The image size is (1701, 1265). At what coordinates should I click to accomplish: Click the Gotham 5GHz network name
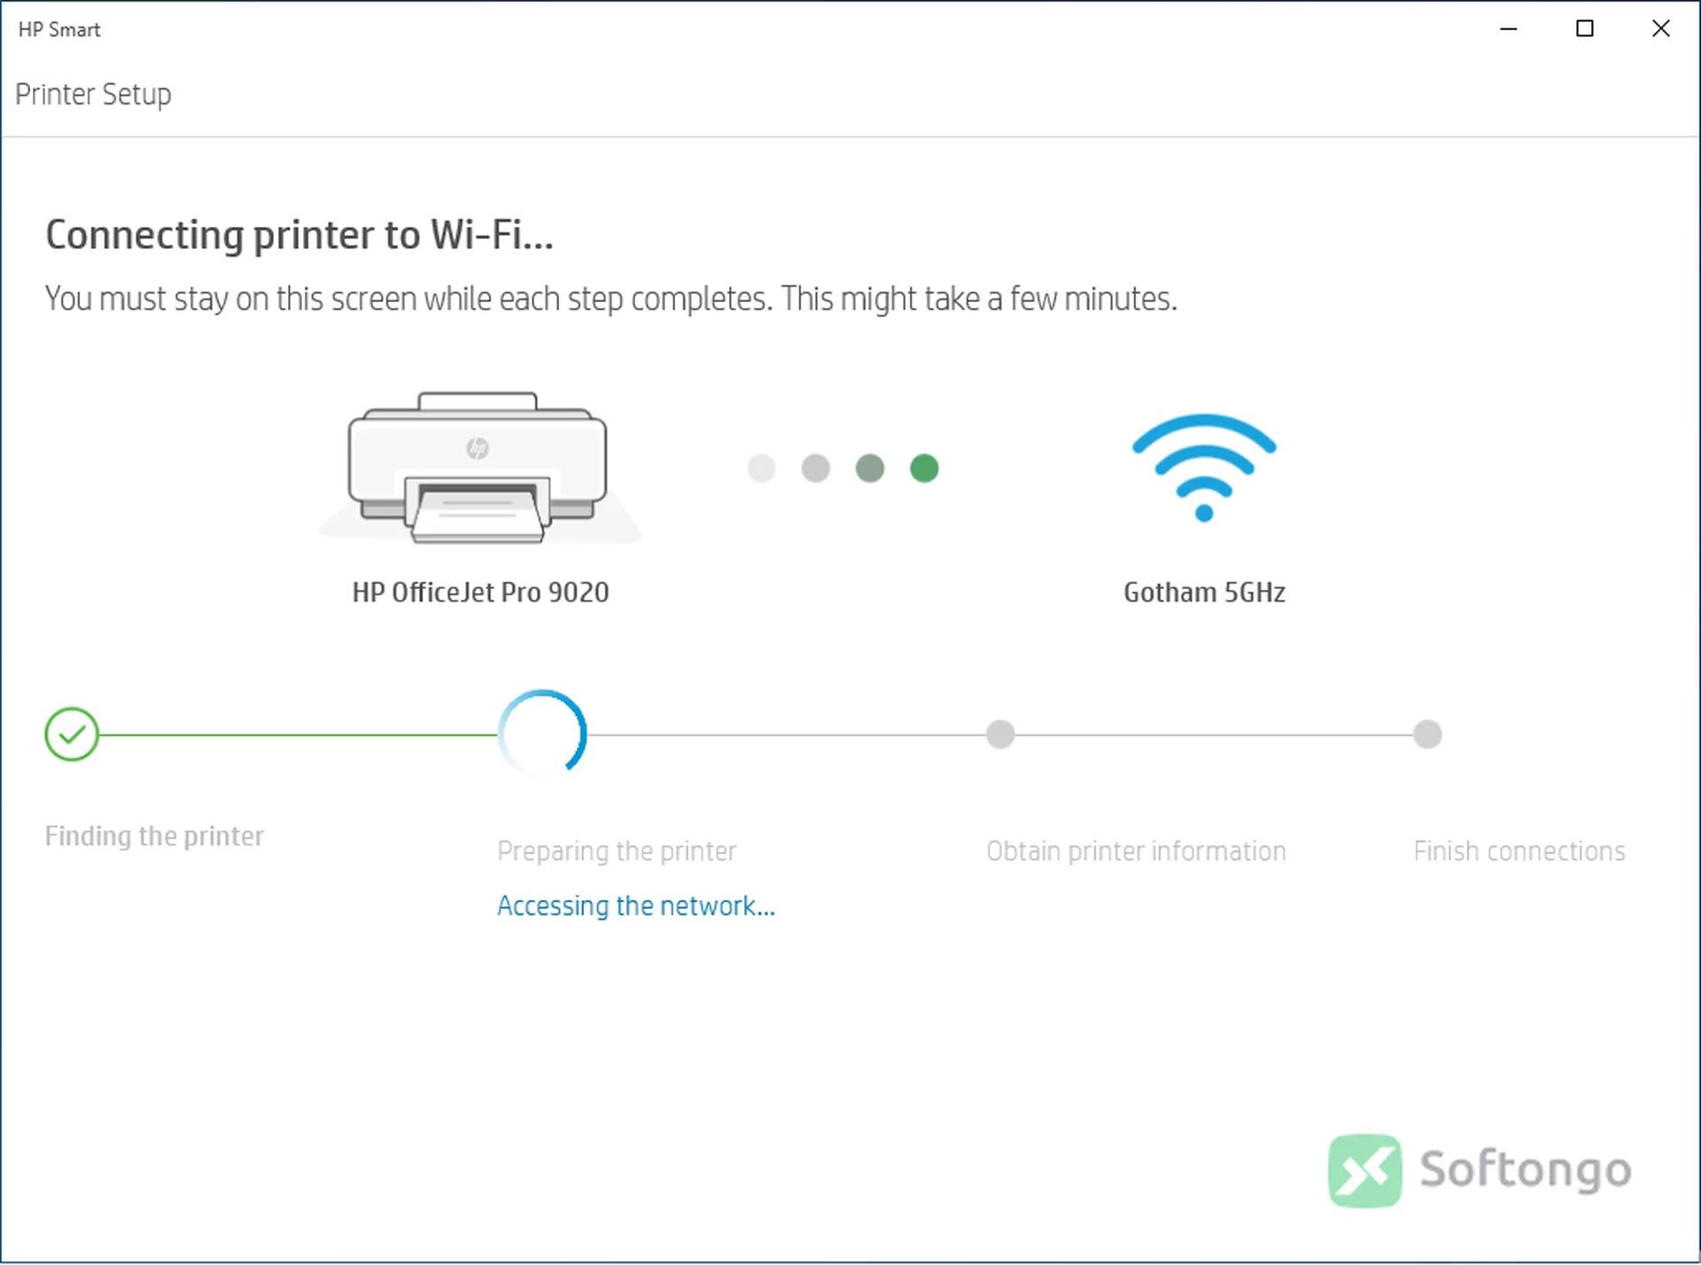pos(1204,592)
